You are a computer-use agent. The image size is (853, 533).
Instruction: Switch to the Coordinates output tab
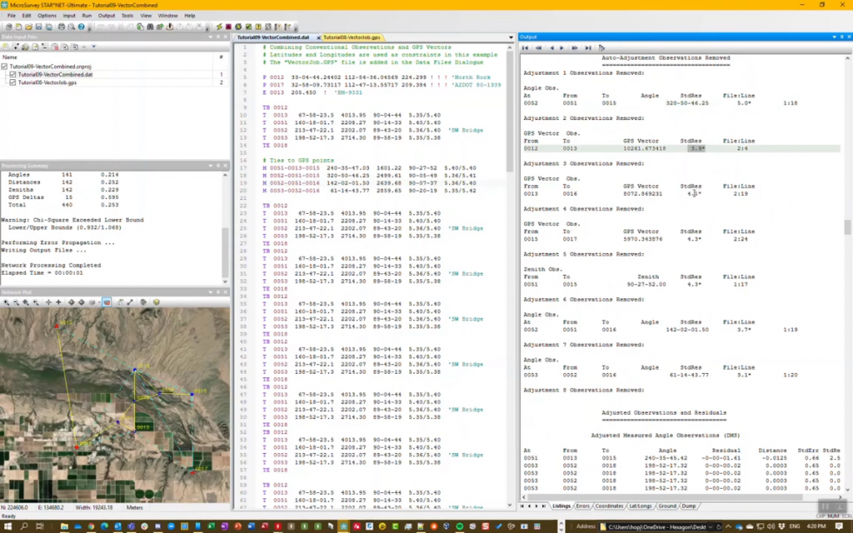click(609, 506)
